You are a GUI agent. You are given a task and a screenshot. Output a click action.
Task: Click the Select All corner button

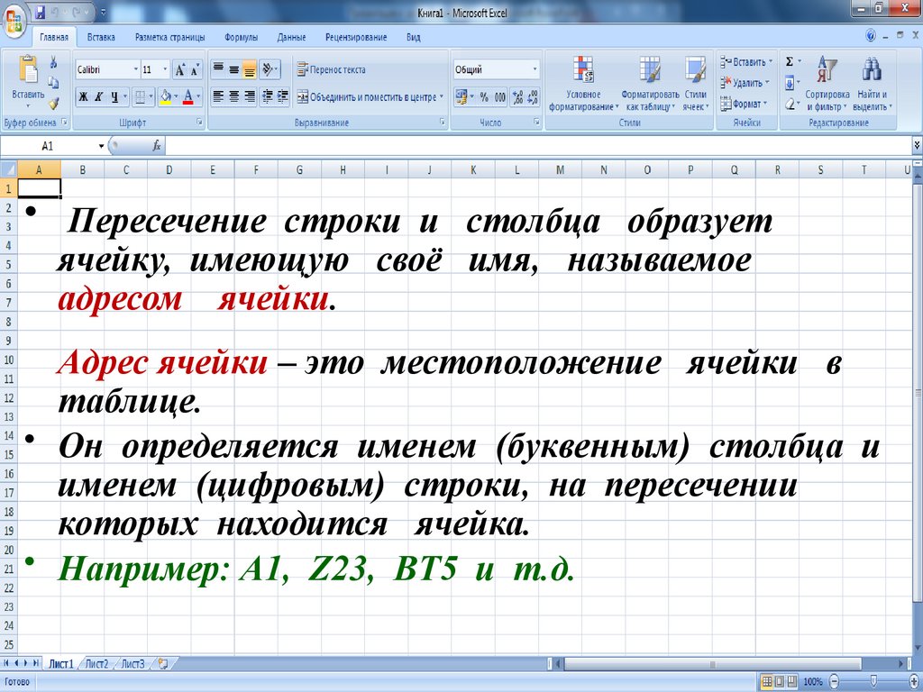pos(9,170)
